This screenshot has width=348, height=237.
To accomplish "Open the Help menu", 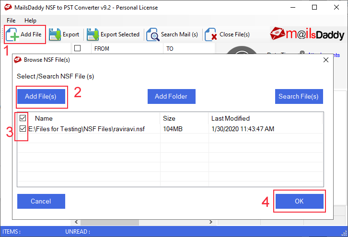I will coord(30,21).
